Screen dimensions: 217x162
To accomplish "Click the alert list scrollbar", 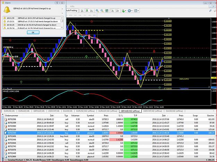I will [62, 22].
